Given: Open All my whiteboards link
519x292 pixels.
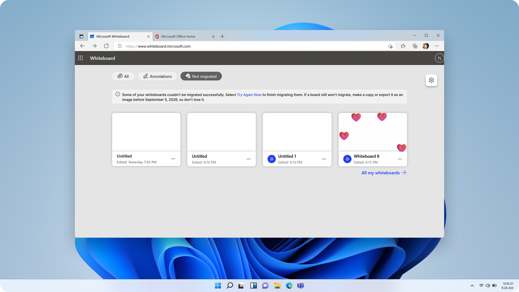Looking at the screenshot, I should point(384,173).
